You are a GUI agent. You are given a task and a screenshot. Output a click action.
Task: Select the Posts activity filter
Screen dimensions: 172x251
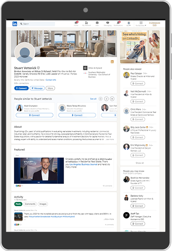tap(18, 204)
